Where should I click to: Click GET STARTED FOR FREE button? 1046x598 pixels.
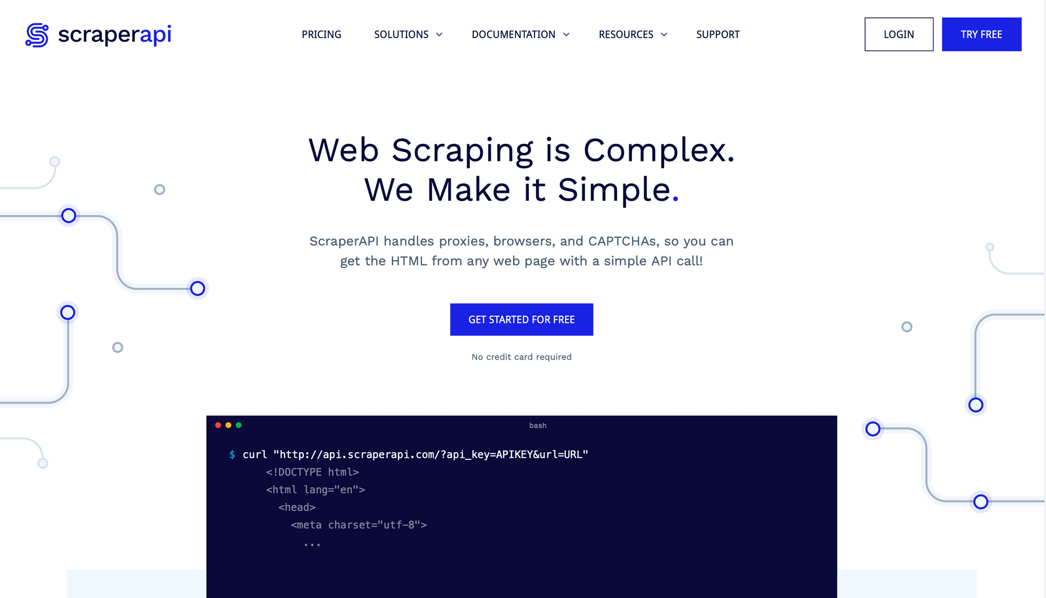(521, 319)
